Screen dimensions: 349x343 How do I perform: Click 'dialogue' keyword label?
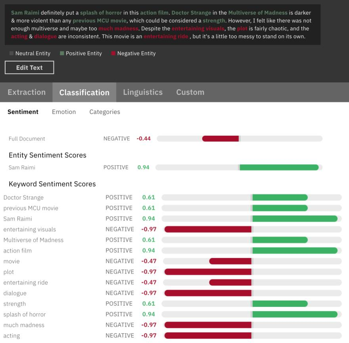tap(15, 293)
